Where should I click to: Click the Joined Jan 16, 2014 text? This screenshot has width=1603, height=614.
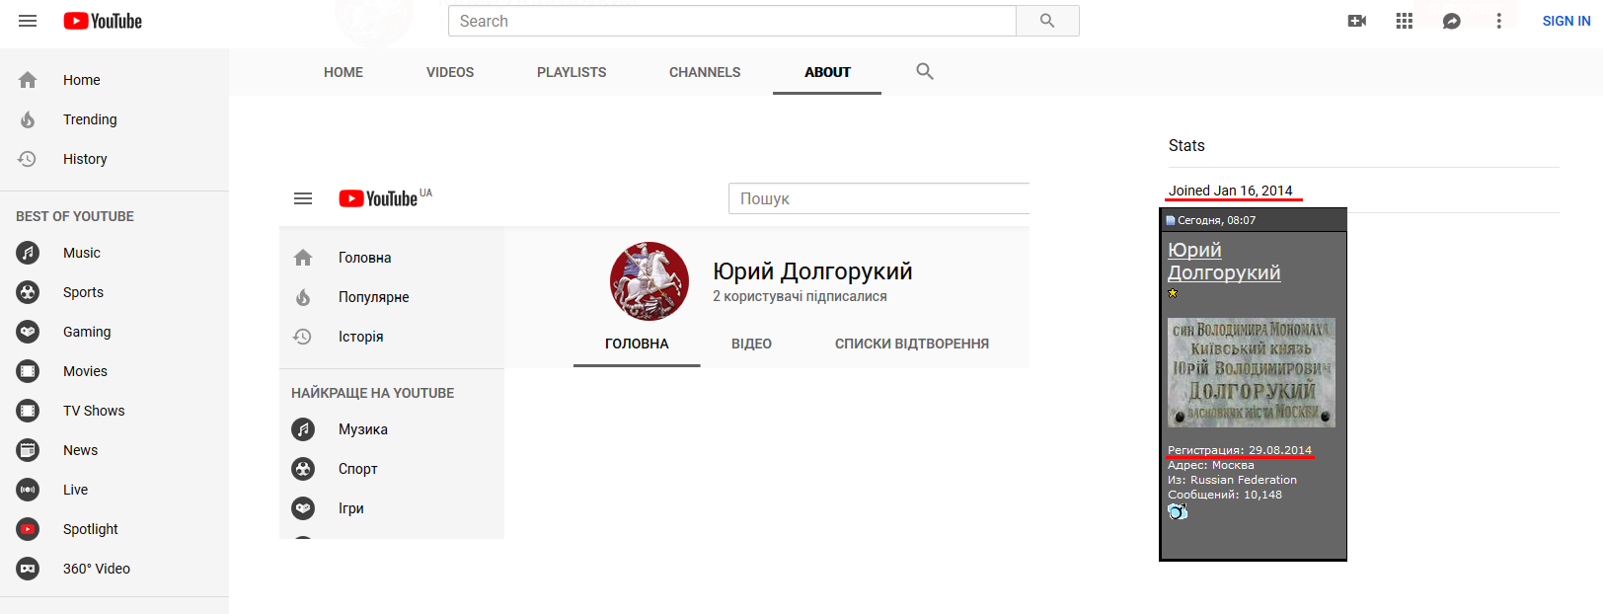point(1231,191)
